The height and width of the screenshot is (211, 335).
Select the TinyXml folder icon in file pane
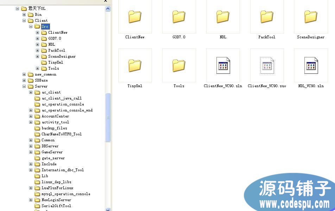pyautogui.click(x=135, y=65)
